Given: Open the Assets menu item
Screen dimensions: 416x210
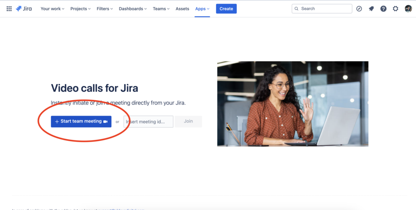Looking at the screenshot, I should [x=182, y=9].
